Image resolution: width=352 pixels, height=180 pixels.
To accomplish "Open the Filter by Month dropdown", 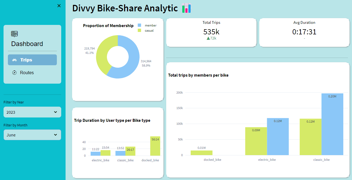I will pyautogui.click(x=32, y=135).
